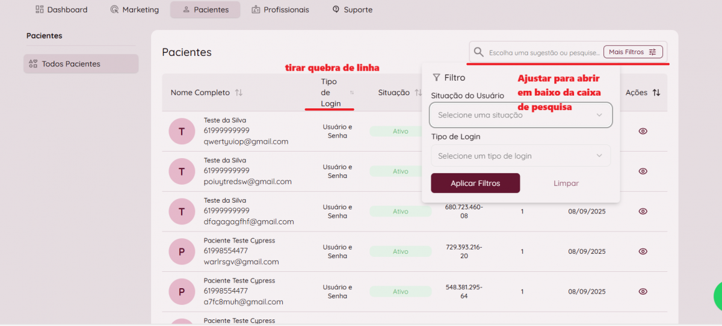Click avatar of warlrsgv@gmail.com patient

click(182, 251)
